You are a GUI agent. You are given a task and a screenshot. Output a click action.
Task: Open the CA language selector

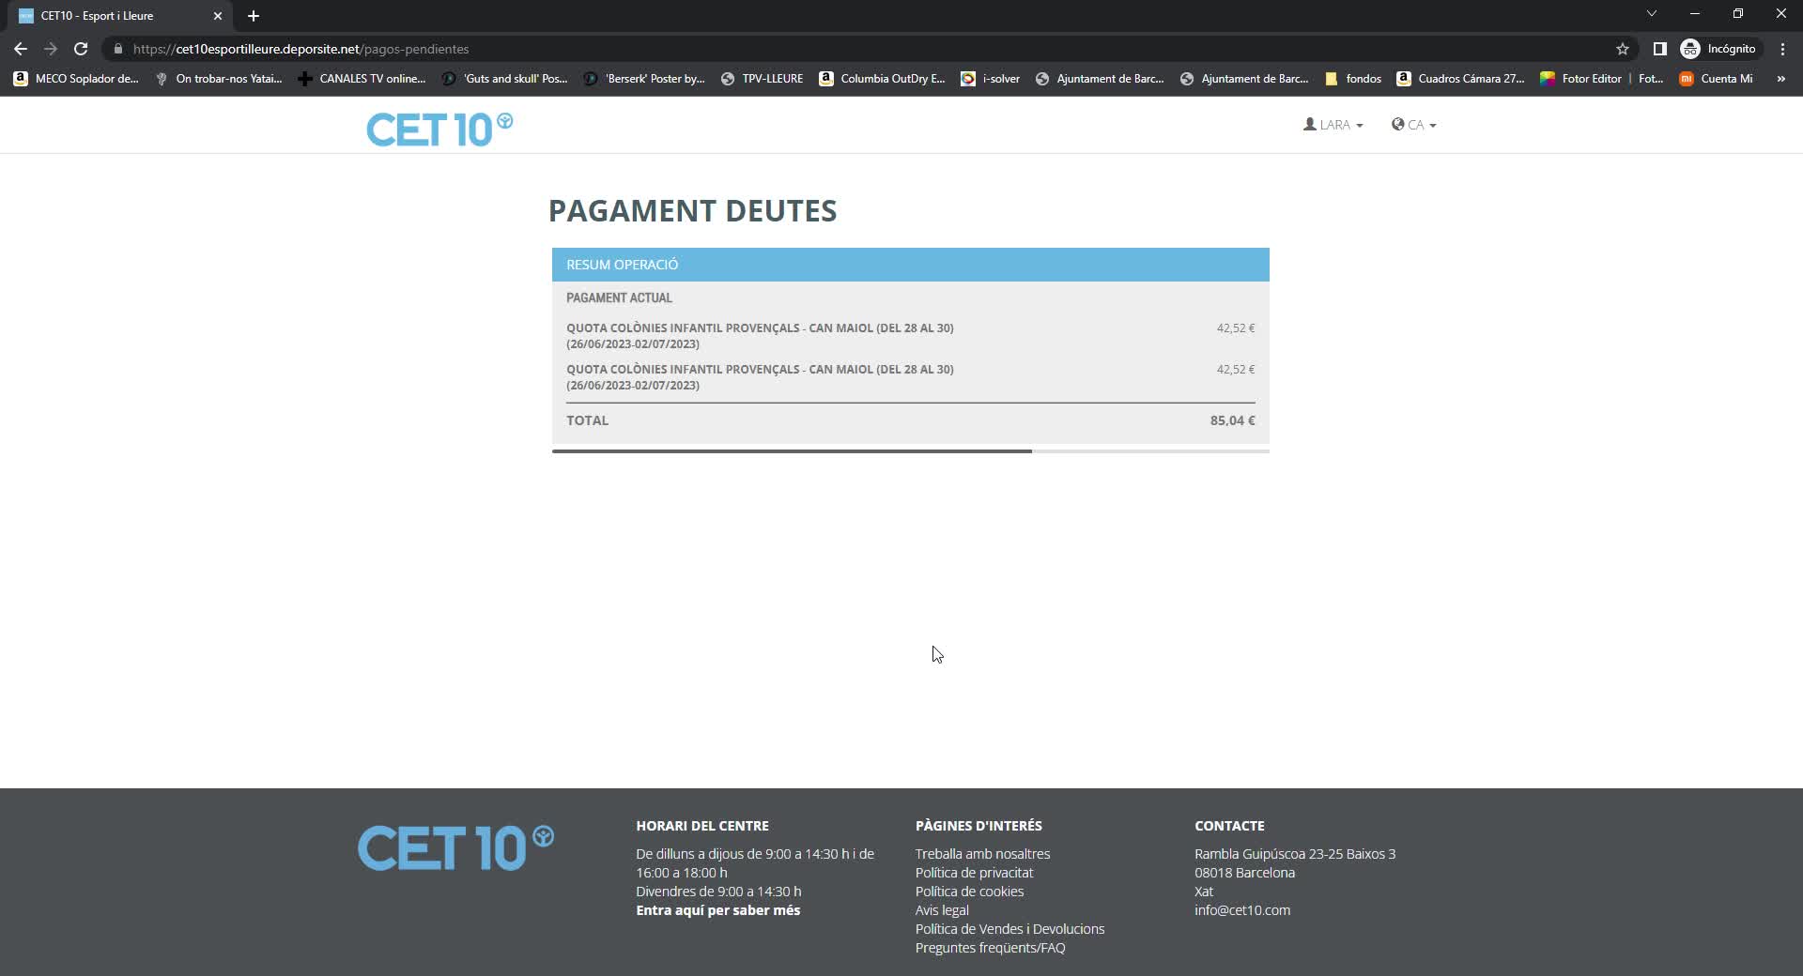pyautogui.click(x=1414, y=124)
